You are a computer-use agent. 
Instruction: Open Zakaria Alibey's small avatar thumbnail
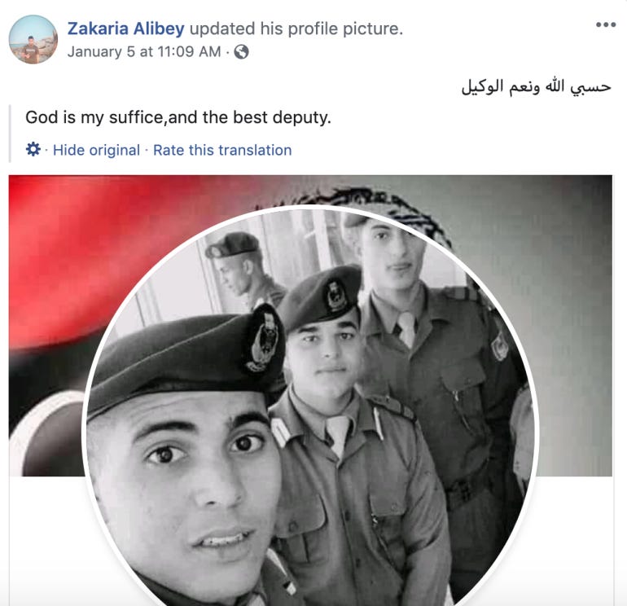click(x=33, y=39)
